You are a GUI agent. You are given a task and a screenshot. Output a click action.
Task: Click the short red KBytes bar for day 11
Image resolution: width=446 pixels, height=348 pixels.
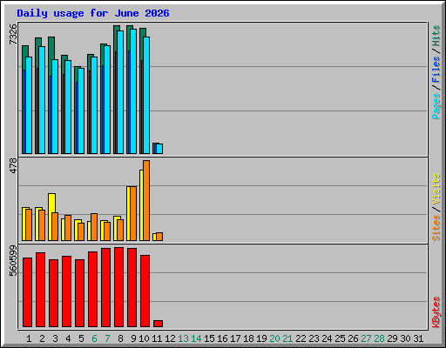[x=158, y=324]
